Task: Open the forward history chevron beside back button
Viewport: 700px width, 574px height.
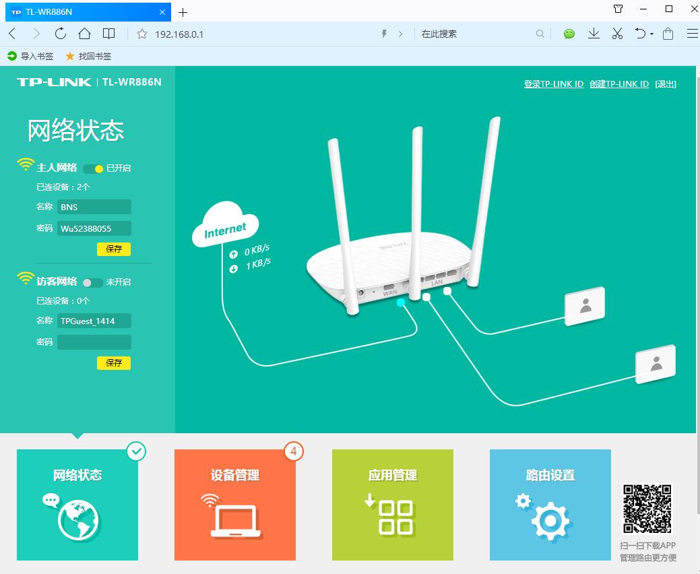Action: [36, 33]
